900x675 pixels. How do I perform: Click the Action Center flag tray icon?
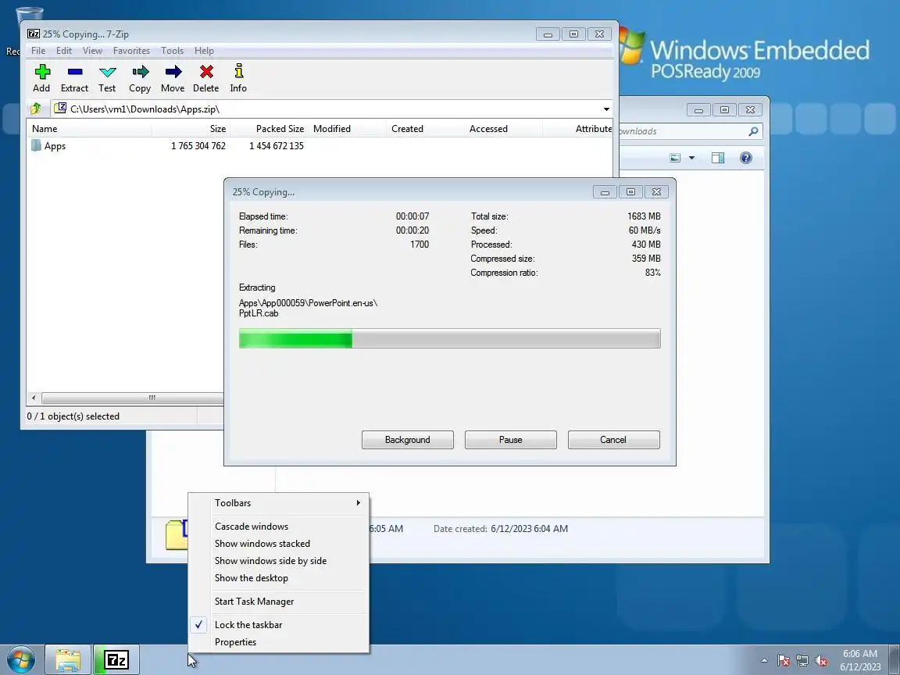[784, 661]
